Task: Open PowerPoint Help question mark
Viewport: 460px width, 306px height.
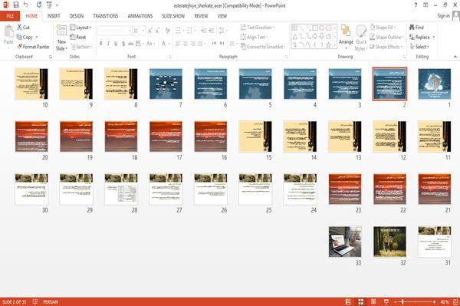Action: (x=416, y=5)
